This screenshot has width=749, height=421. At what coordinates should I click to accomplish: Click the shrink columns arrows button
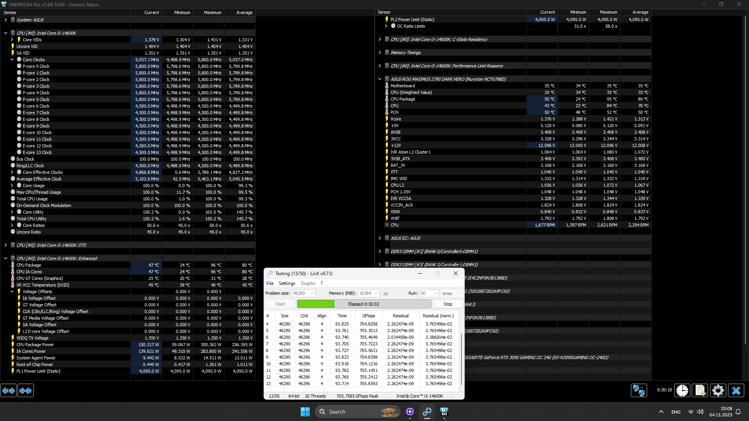point(26,390)
